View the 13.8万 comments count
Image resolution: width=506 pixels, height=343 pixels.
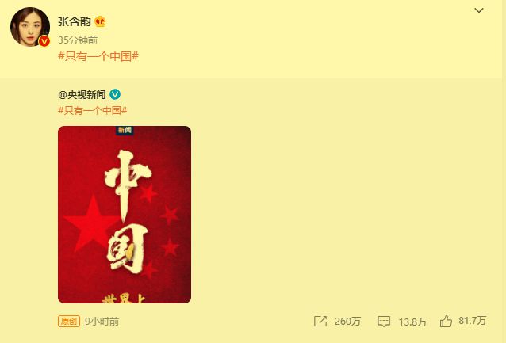(x=412, y=322)
